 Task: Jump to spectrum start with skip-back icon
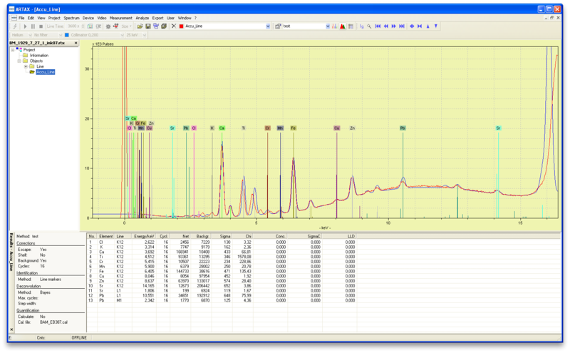(x=378, y=26)
